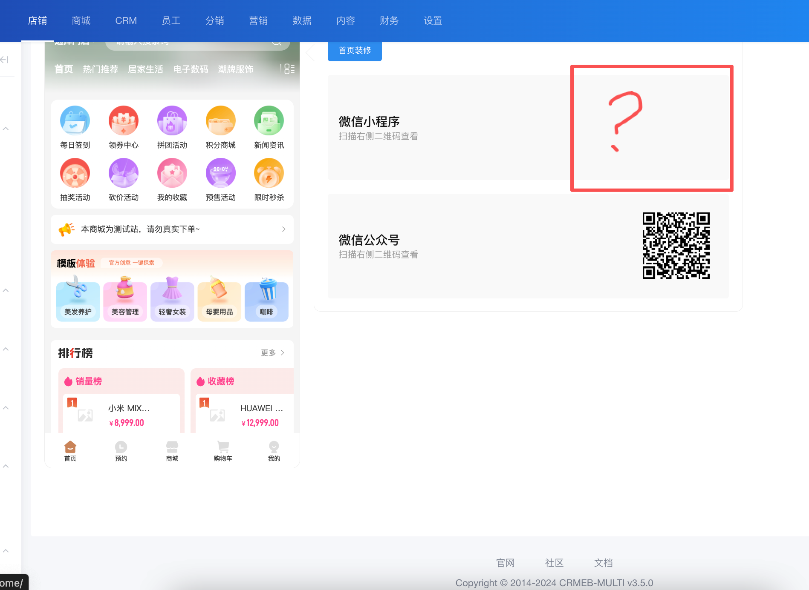Image resolution: width=809 pixels, height=590 pixels.
Task: Select the 美发养护 template card
Action: tap(78, 301)
